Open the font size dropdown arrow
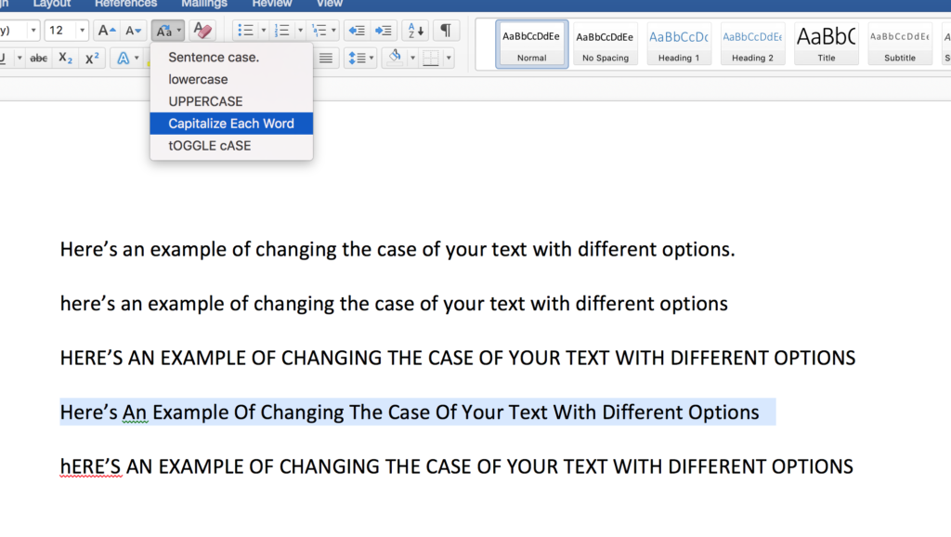Screen dimensions: 951x537 click(x=82, y=31)
